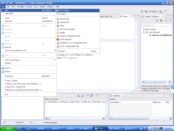The image size is (174, 131).
Task: Select the Problems tab
Action: (116, 96)
